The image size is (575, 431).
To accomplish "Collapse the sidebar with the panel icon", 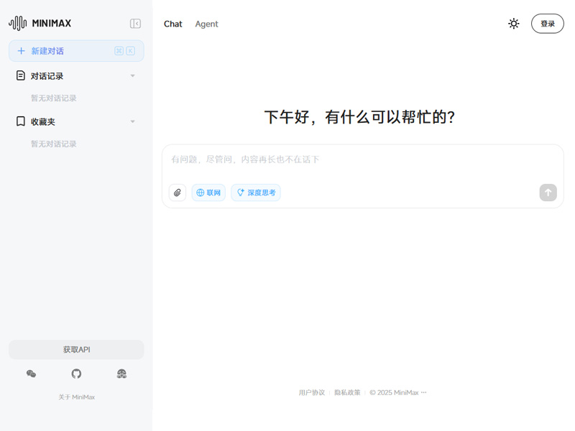I will click(x=135, y=24).
